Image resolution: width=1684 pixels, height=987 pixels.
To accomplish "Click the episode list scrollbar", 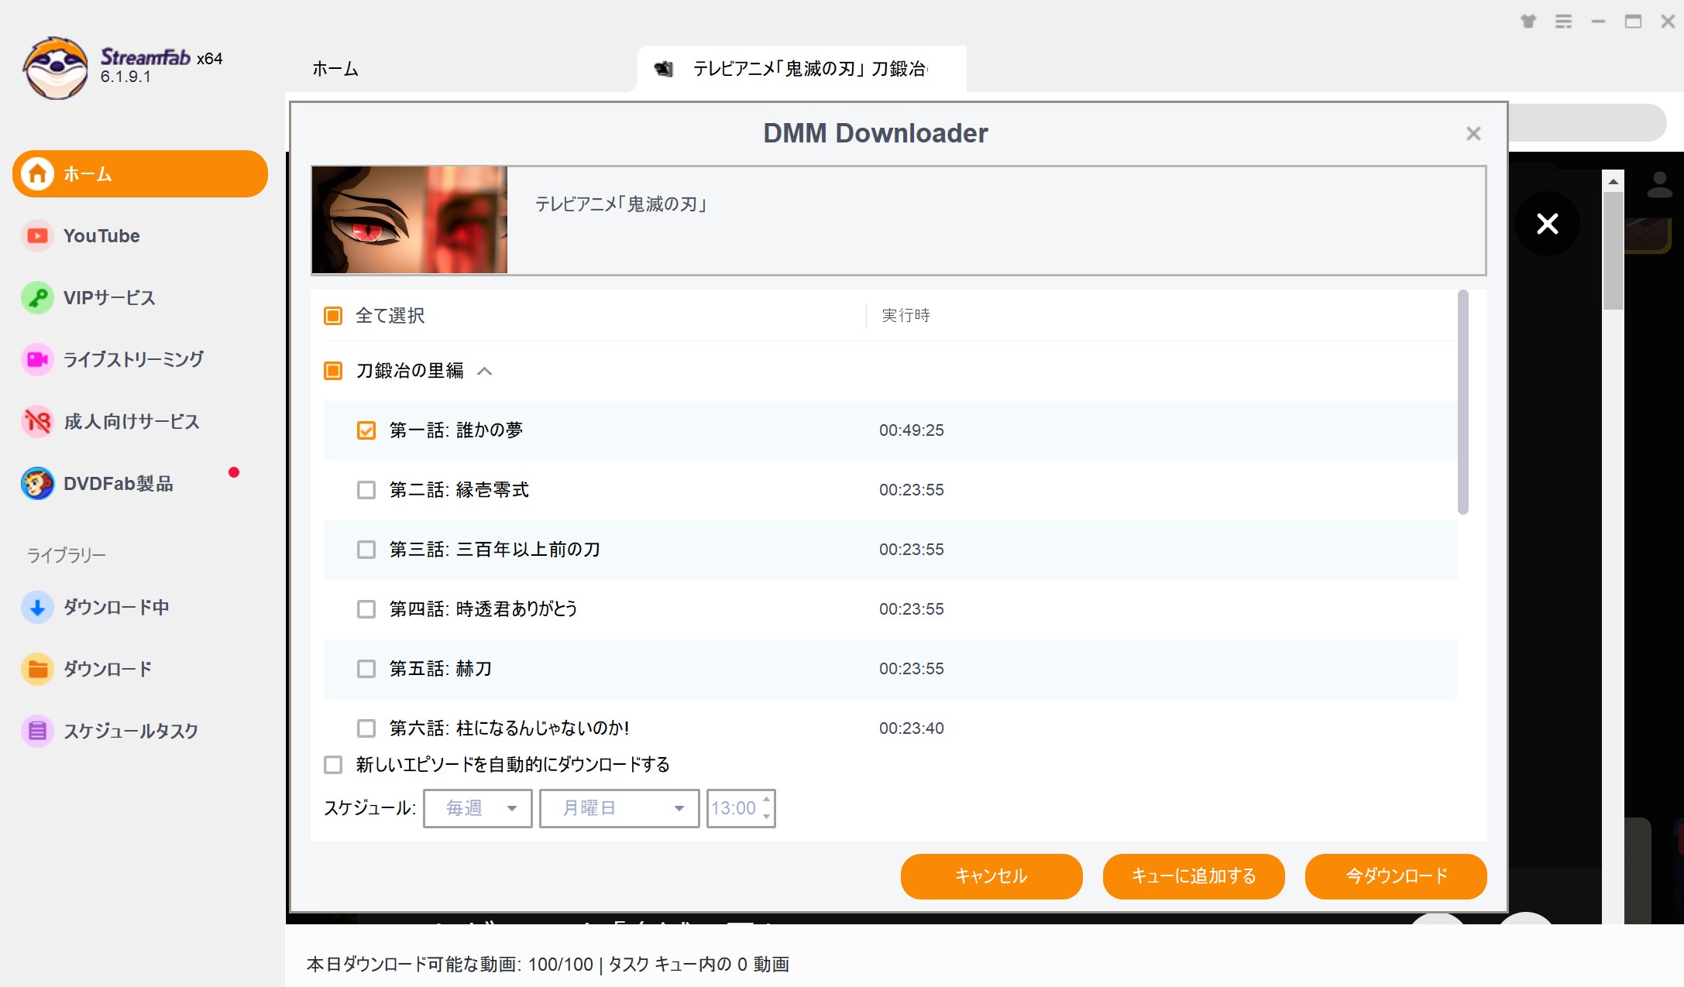I will point(1463,403).
